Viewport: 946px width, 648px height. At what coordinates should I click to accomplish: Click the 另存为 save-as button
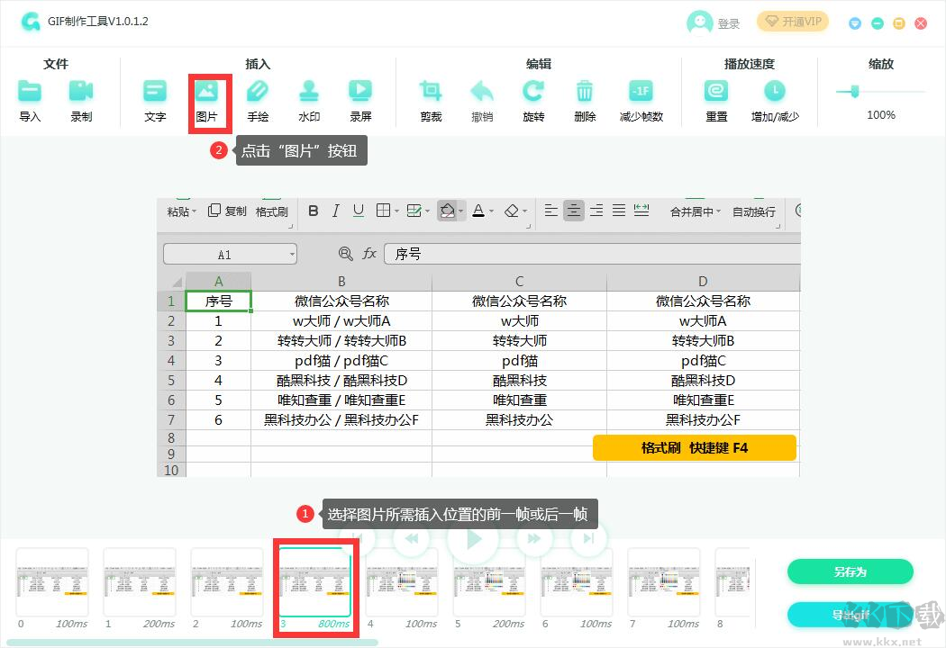[850, 571]
